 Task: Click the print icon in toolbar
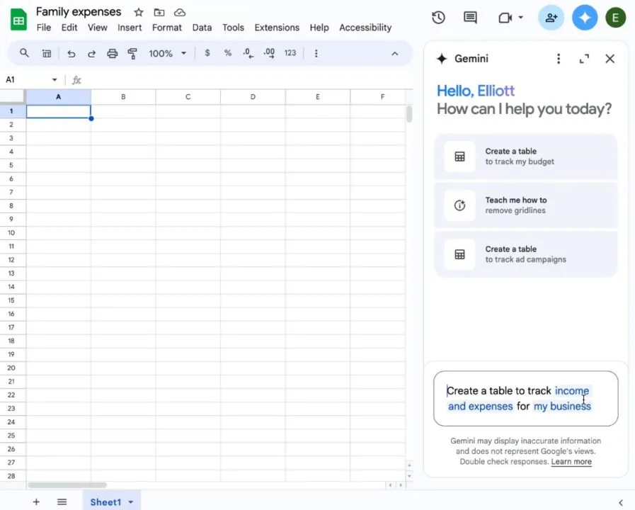point(112,53)
